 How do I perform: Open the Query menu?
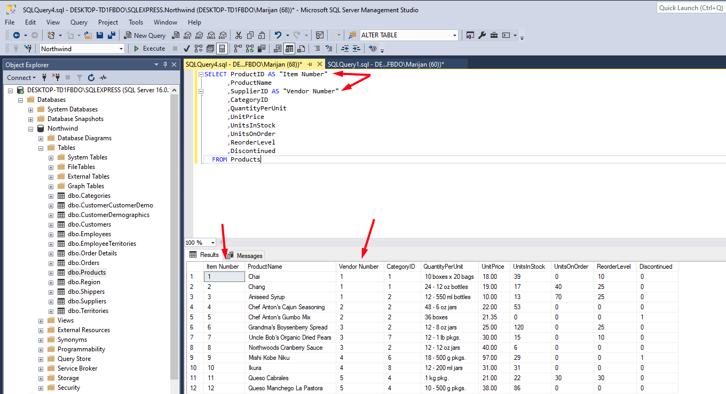pos(79,22)
